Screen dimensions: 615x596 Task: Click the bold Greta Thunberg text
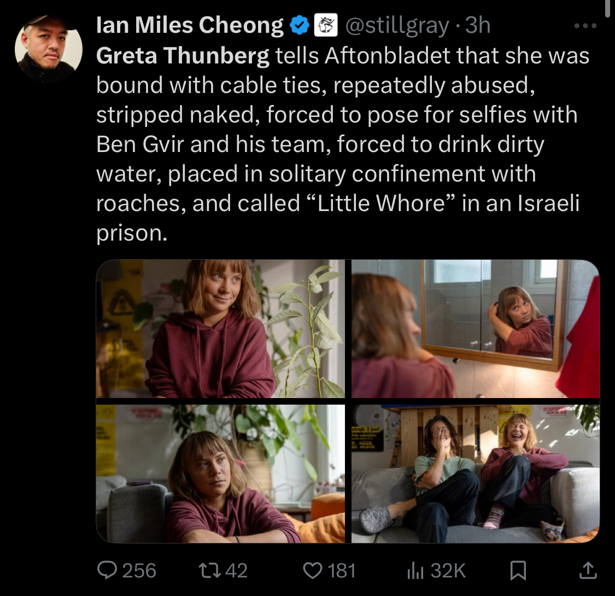coord(183,56)
